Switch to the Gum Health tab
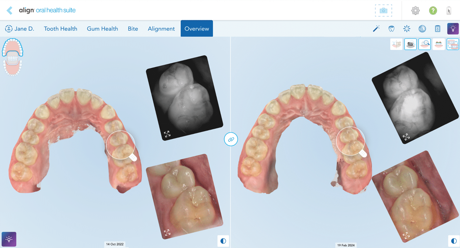Viewport: 460px width, 248px height. point(102,29)
